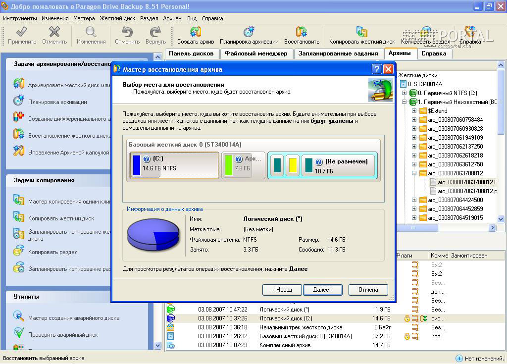The height and width of the screenshot is (364, 507).
Task: Click the Отмена button
Action: coord(368,290)
